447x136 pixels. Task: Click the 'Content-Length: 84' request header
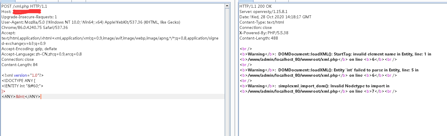[x=20, y=65]
